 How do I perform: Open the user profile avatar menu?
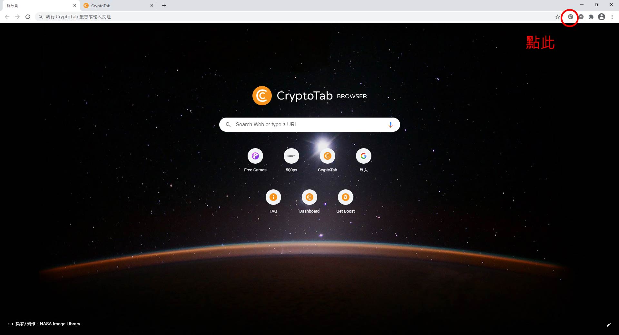[x=602, y=17]
